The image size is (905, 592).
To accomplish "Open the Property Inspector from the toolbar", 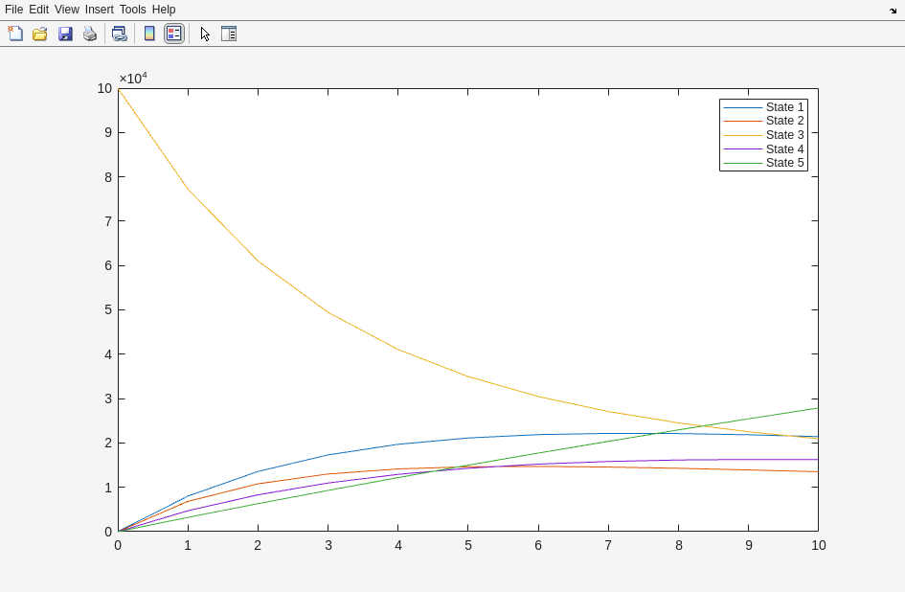I will pyautogui.click(x=228, y=34).
